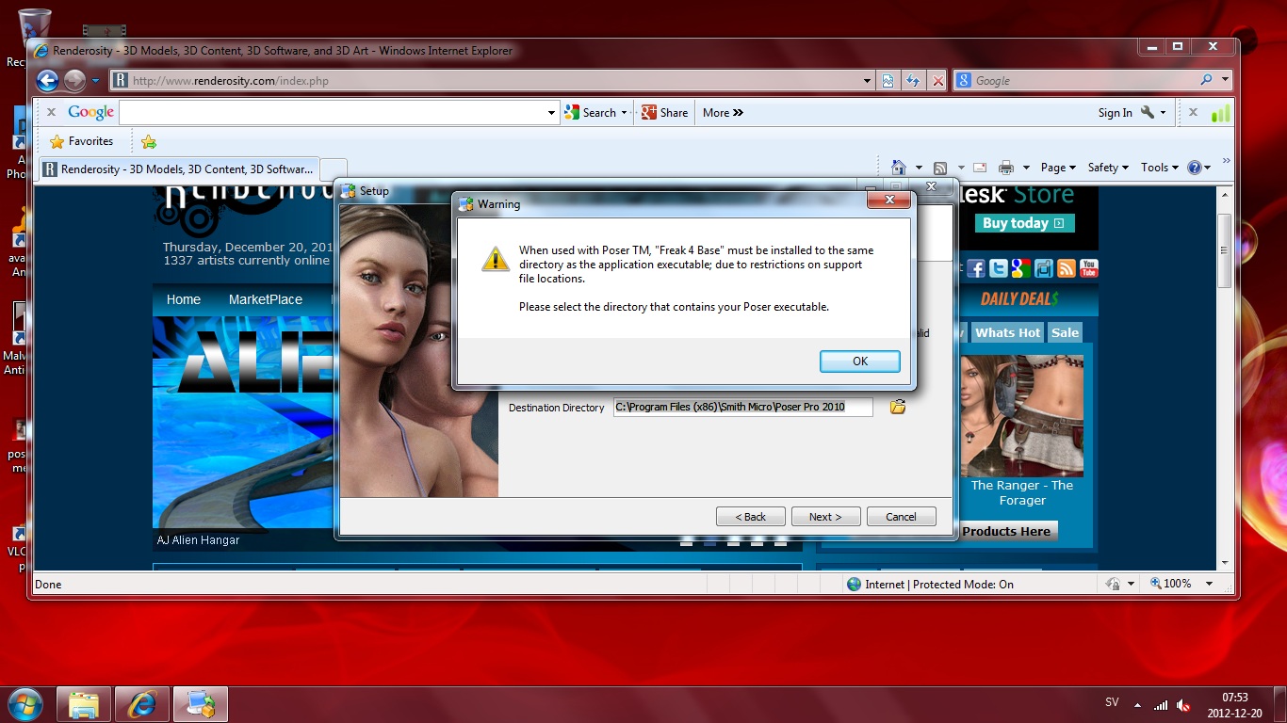This screenshot has height=723, width=1287.
Task: Open the Page menu
Action: [1059, 168]
